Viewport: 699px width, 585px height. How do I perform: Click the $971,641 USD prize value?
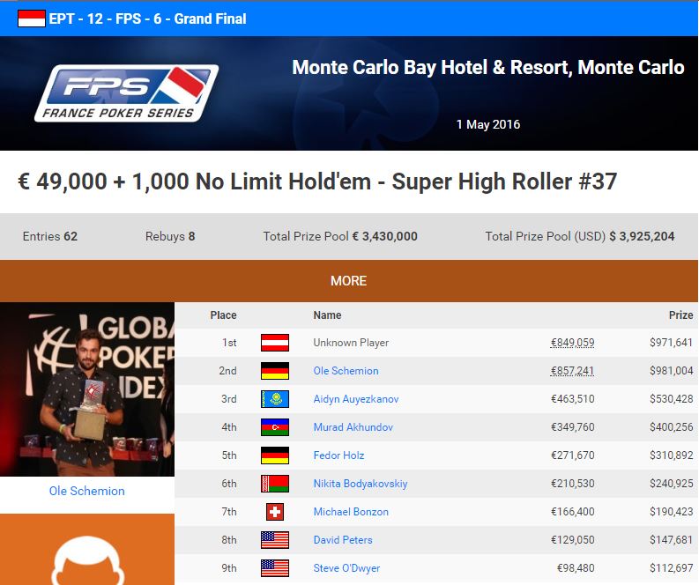(x=671, y=343)
